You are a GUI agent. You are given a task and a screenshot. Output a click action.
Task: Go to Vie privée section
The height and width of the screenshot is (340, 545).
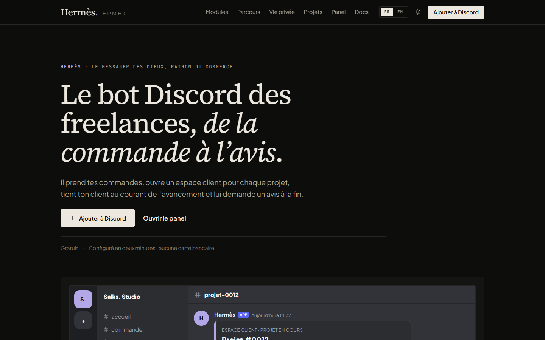click(282, 12)
